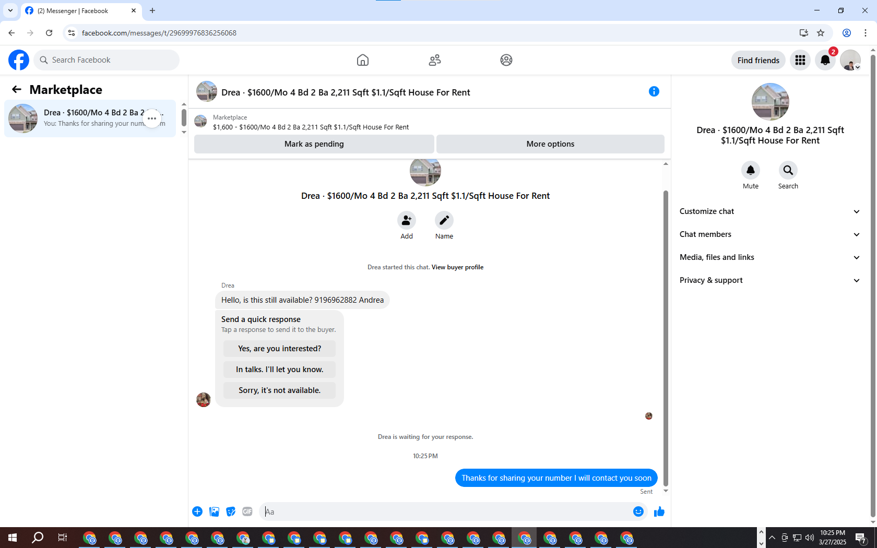Image resolution: width=877 pixels, height=548 pixels.
Task: Select the Messenger | Facebook browser tab
Action: (81, 10)
